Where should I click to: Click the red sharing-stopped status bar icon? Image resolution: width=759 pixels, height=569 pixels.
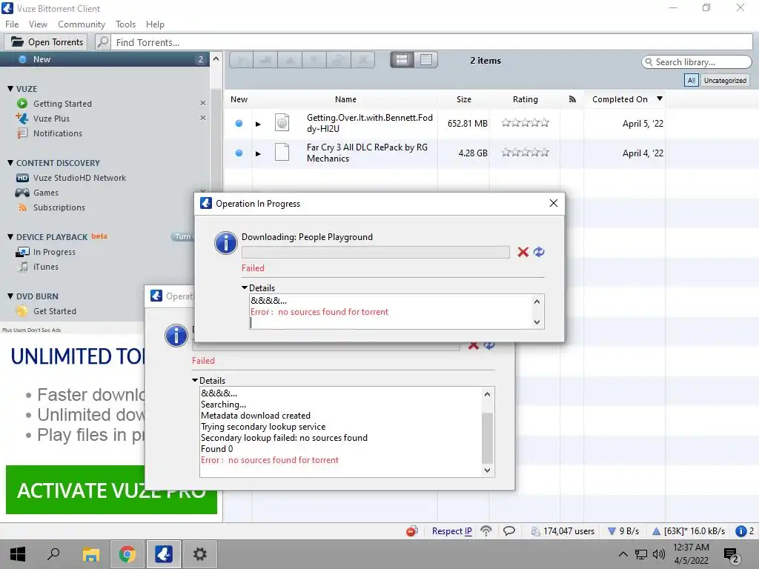tap(412, 531)
